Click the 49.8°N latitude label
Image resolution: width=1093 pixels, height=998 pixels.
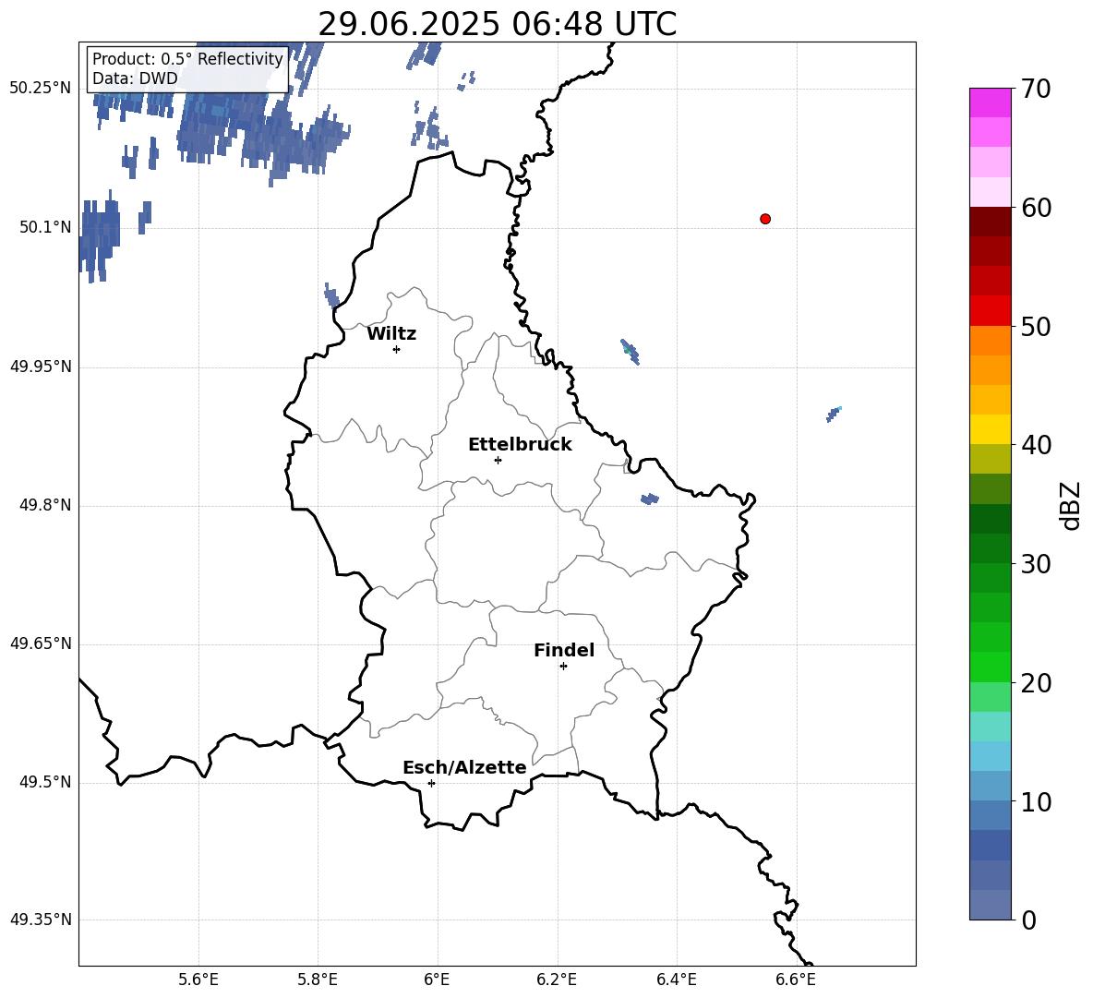pyautogui.click(x=45, y=505)
